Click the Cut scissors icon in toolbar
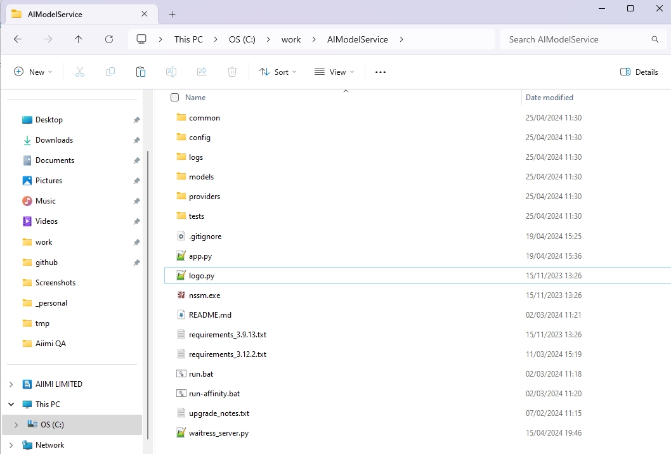 [80, 72]
